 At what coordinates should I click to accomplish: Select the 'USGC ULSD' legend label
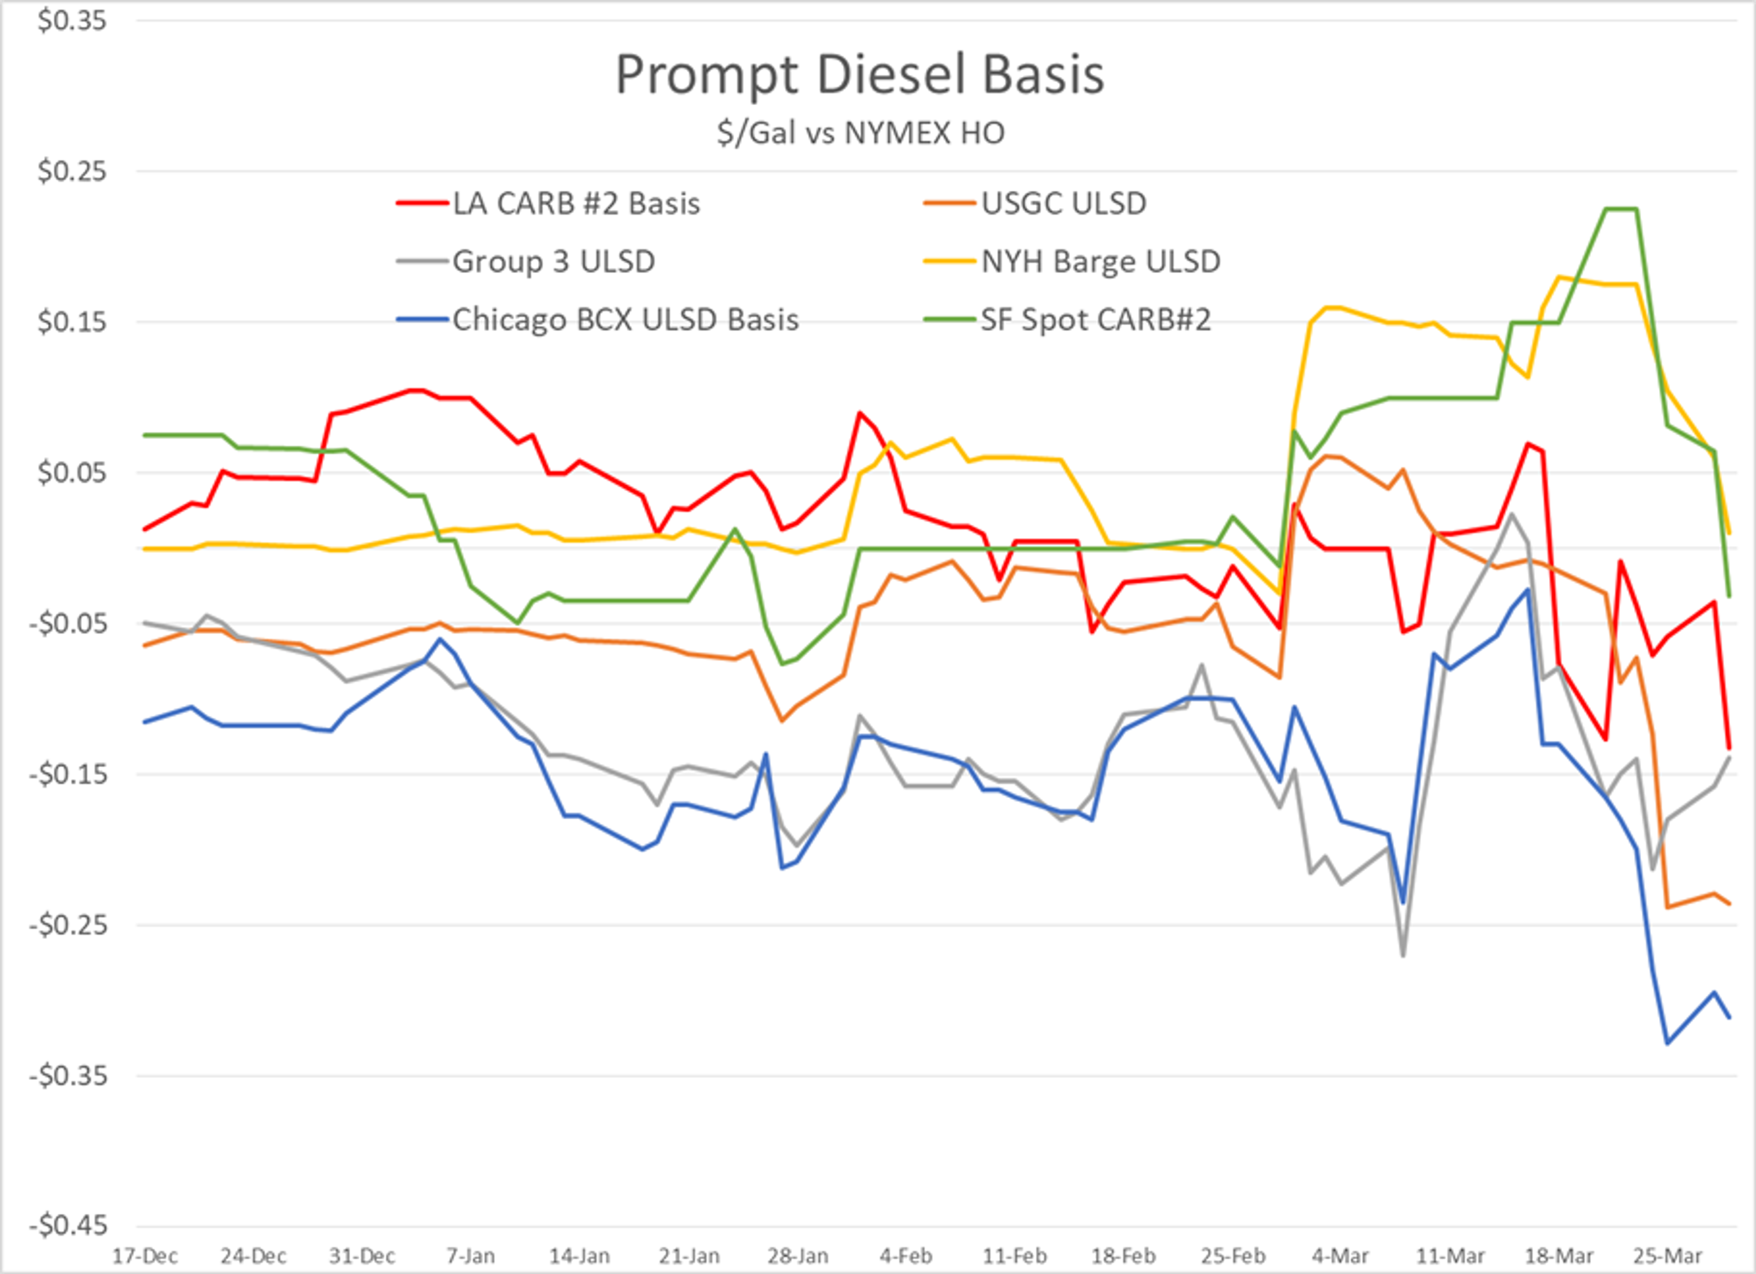[x=1064, y=204]
